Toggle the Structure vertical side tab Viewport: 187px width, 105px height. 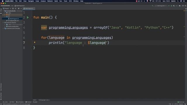1,87
